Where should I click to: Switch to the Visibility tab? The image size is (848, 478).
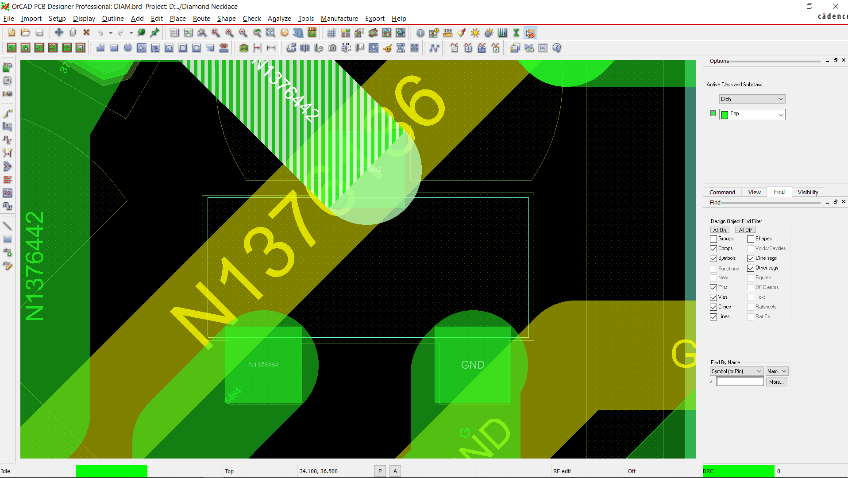tap(808, 192)
